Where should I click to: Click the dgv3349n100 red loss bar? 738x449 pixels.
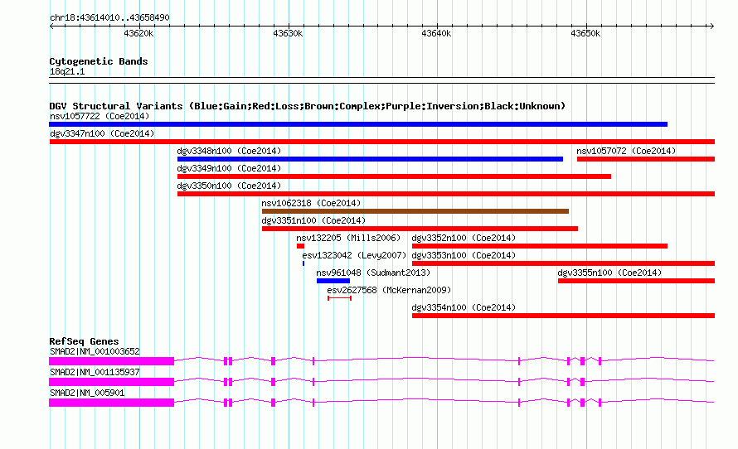[x=394, y=176]
